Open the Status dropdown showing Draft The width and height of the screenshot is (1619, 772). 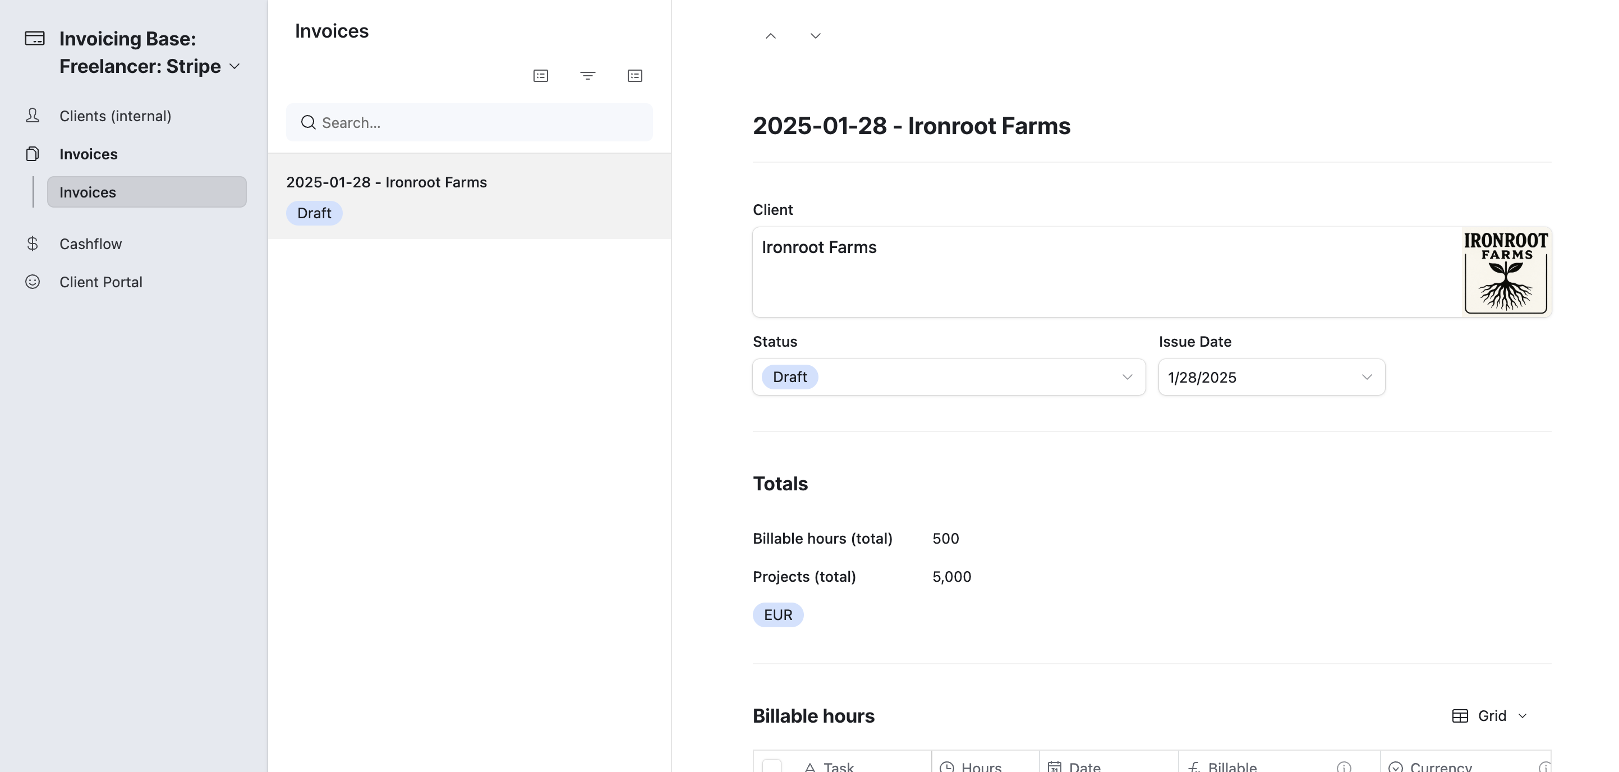pyautogui.click(x=949, y=377)
